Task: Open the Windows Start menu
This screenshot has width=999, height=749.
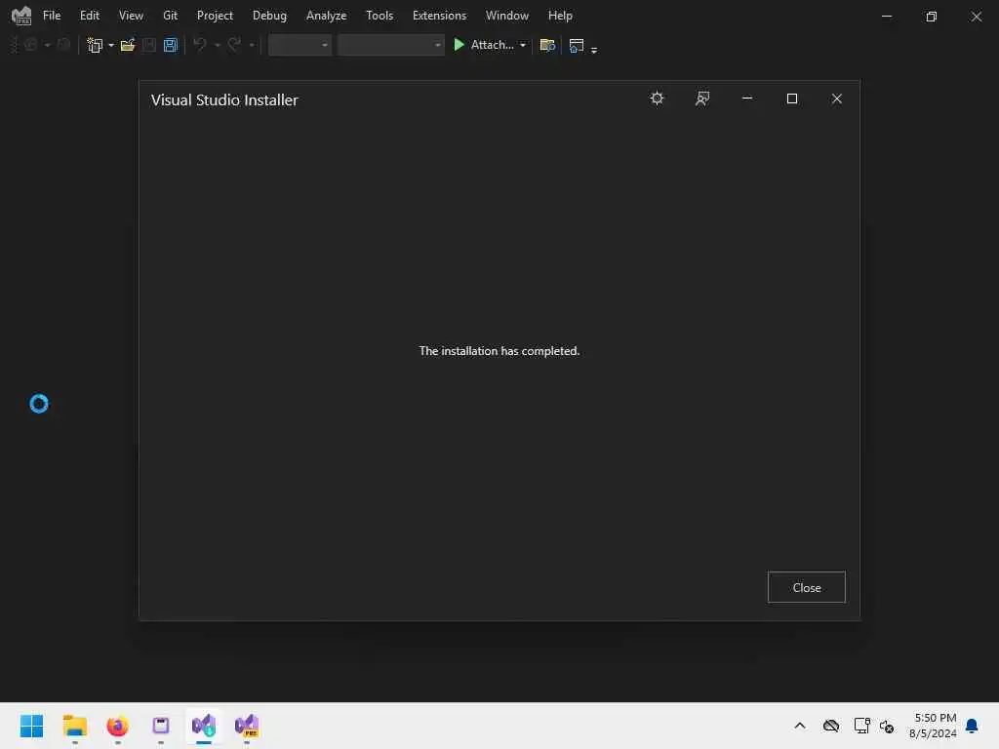Action: click(x=31, y=726)
